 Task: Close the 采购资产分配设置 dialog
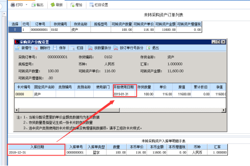pos(224,42)
